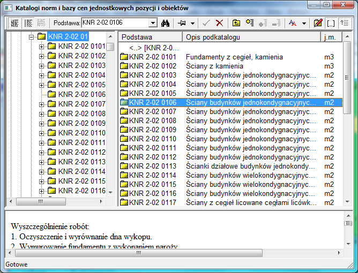Click the red X delete icon
Image resolution: width=358 pixels, height=273 pixels.
(x=219, y=23)
